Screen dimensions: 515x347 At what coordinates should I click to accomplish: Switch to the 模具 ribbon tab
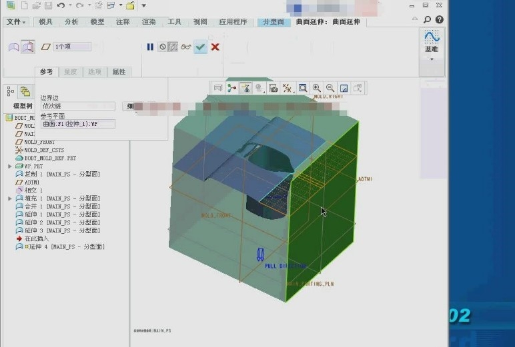(45, 22)
